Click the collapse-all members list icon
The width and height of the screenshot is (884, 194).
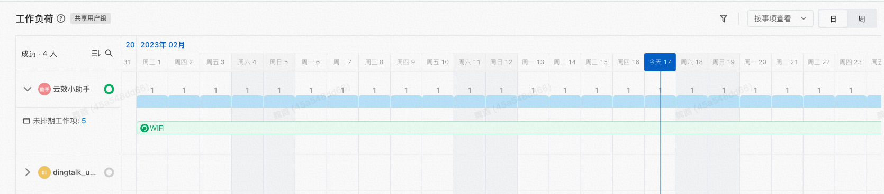[96, 53]
